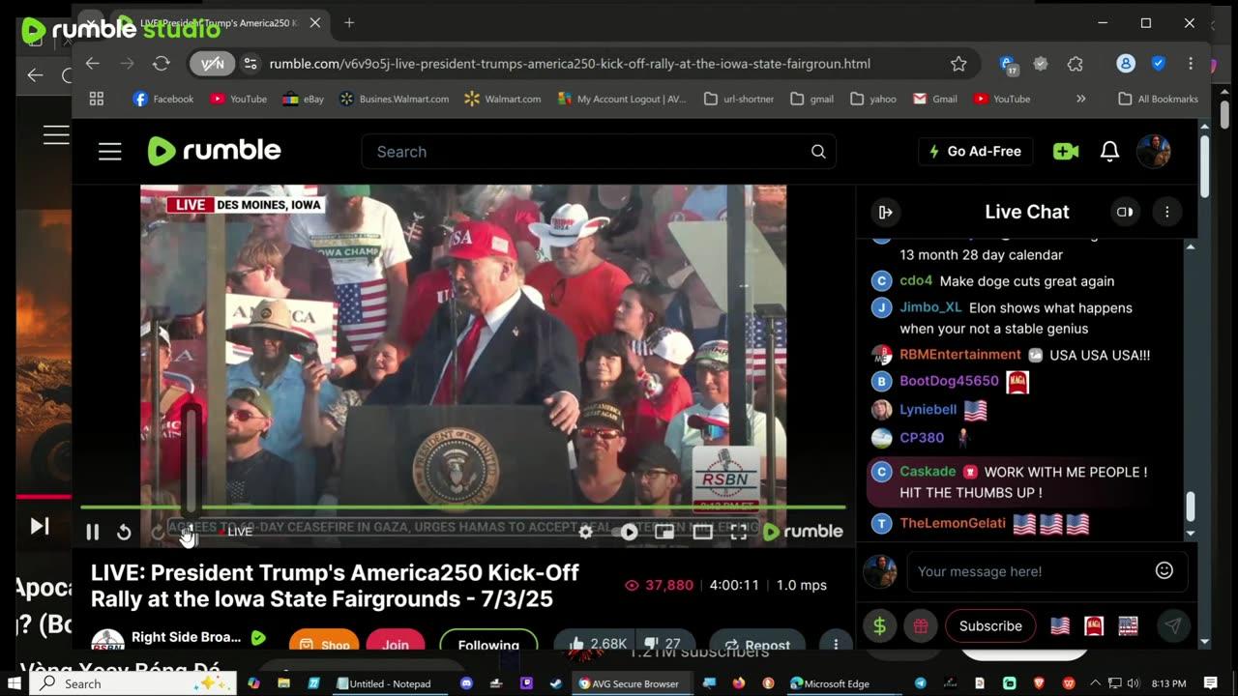
Task: Click the Live Chat scrollbar thumb
Action: pos(1191,506)
